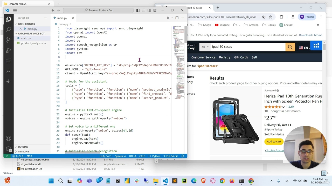Open Run and Debug view in VS Code
The height and width of the screenshot is (186, 332).
pos(8,50)
